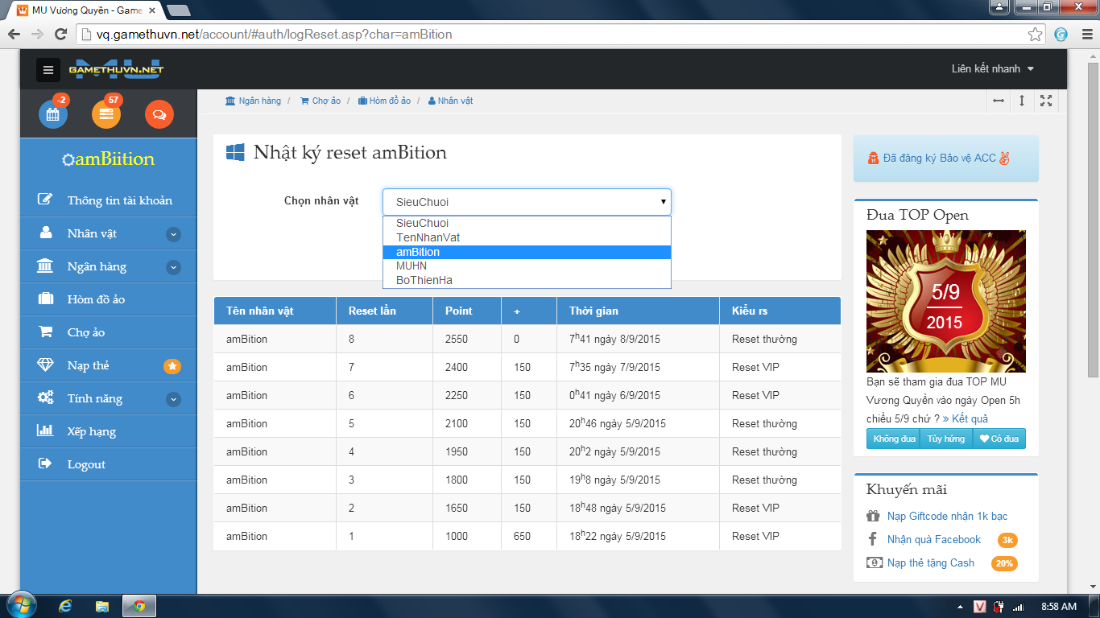1100x618 pixels.
Task: Select "BoThienHa" from the character dropdown list
Action: (423, 280)
